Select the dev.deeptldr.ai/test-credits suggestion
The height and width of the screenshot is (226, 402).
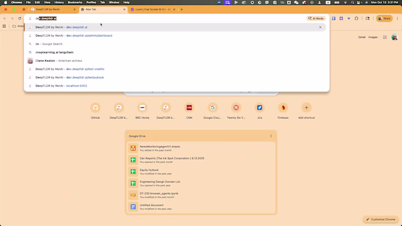tap(175, 69)
